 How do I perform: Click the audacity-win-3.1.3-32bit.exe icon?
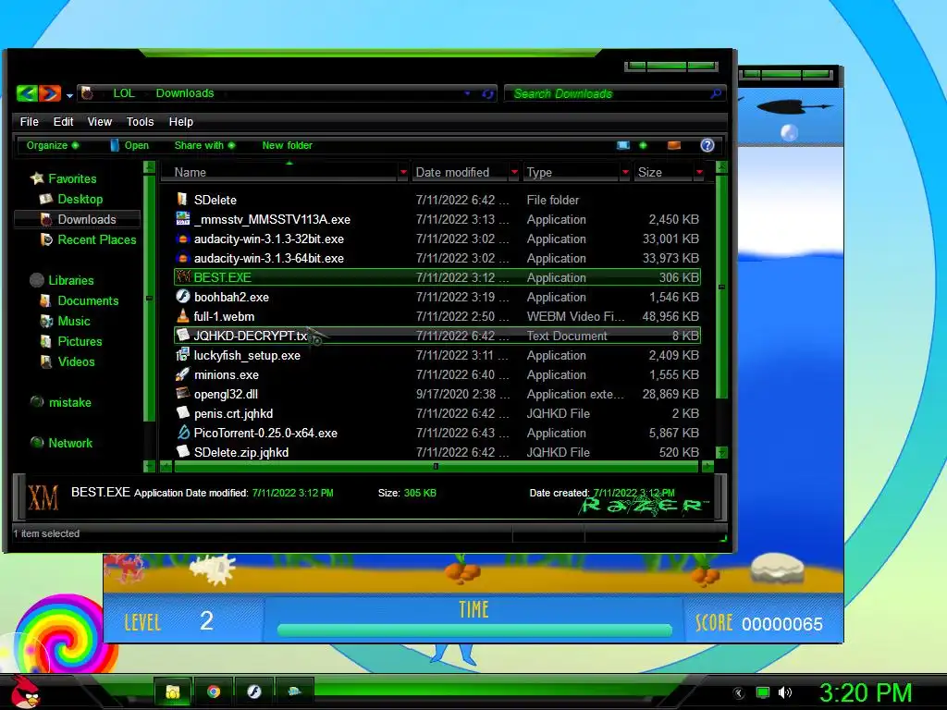(x=182, y=239)
